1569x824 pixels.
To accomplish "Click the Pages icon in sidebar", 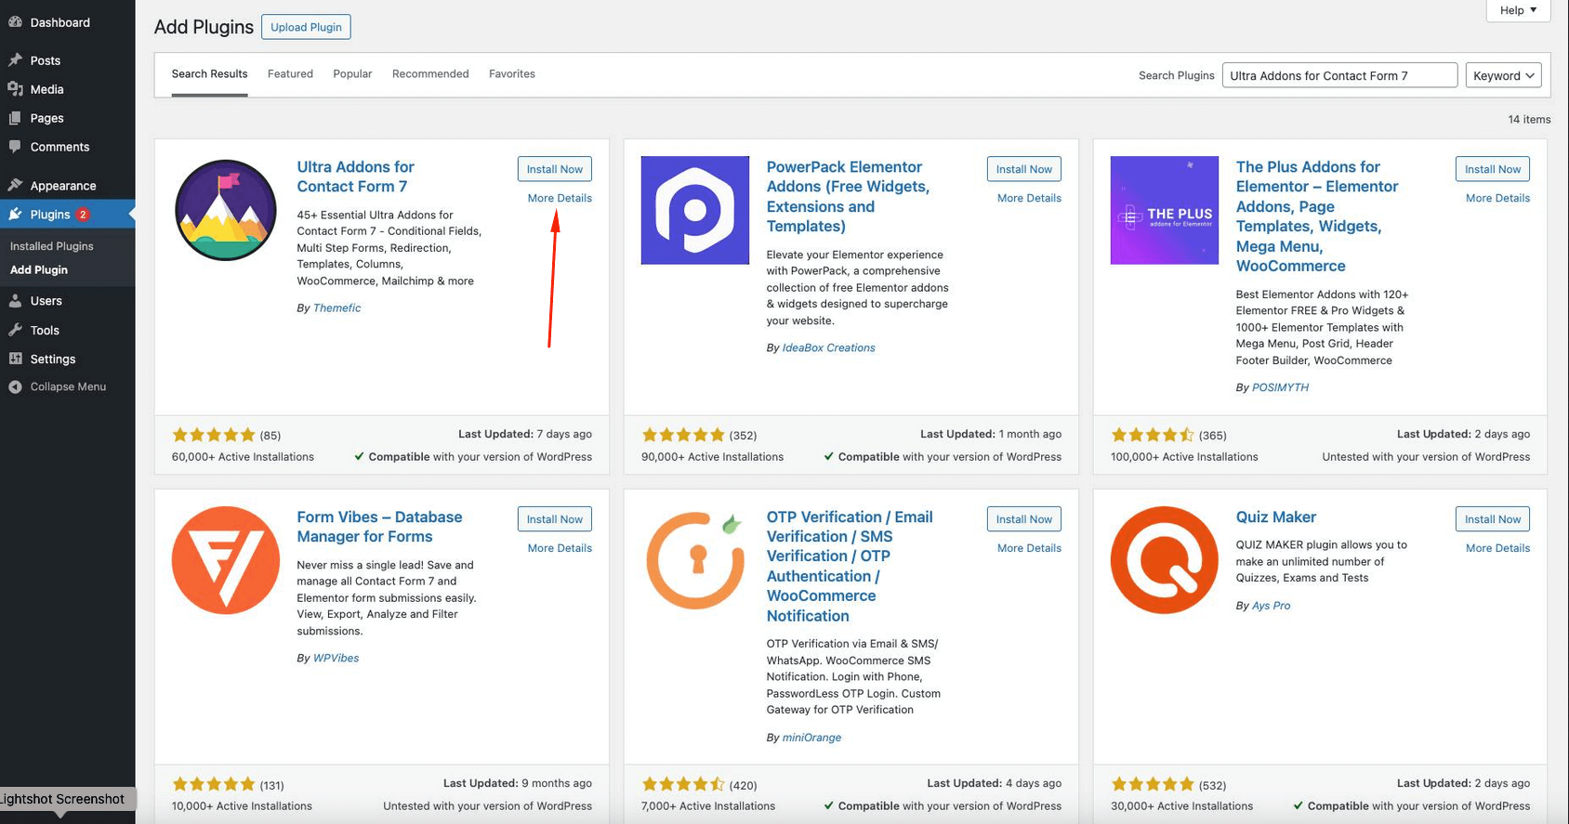I will click(15, 118).
